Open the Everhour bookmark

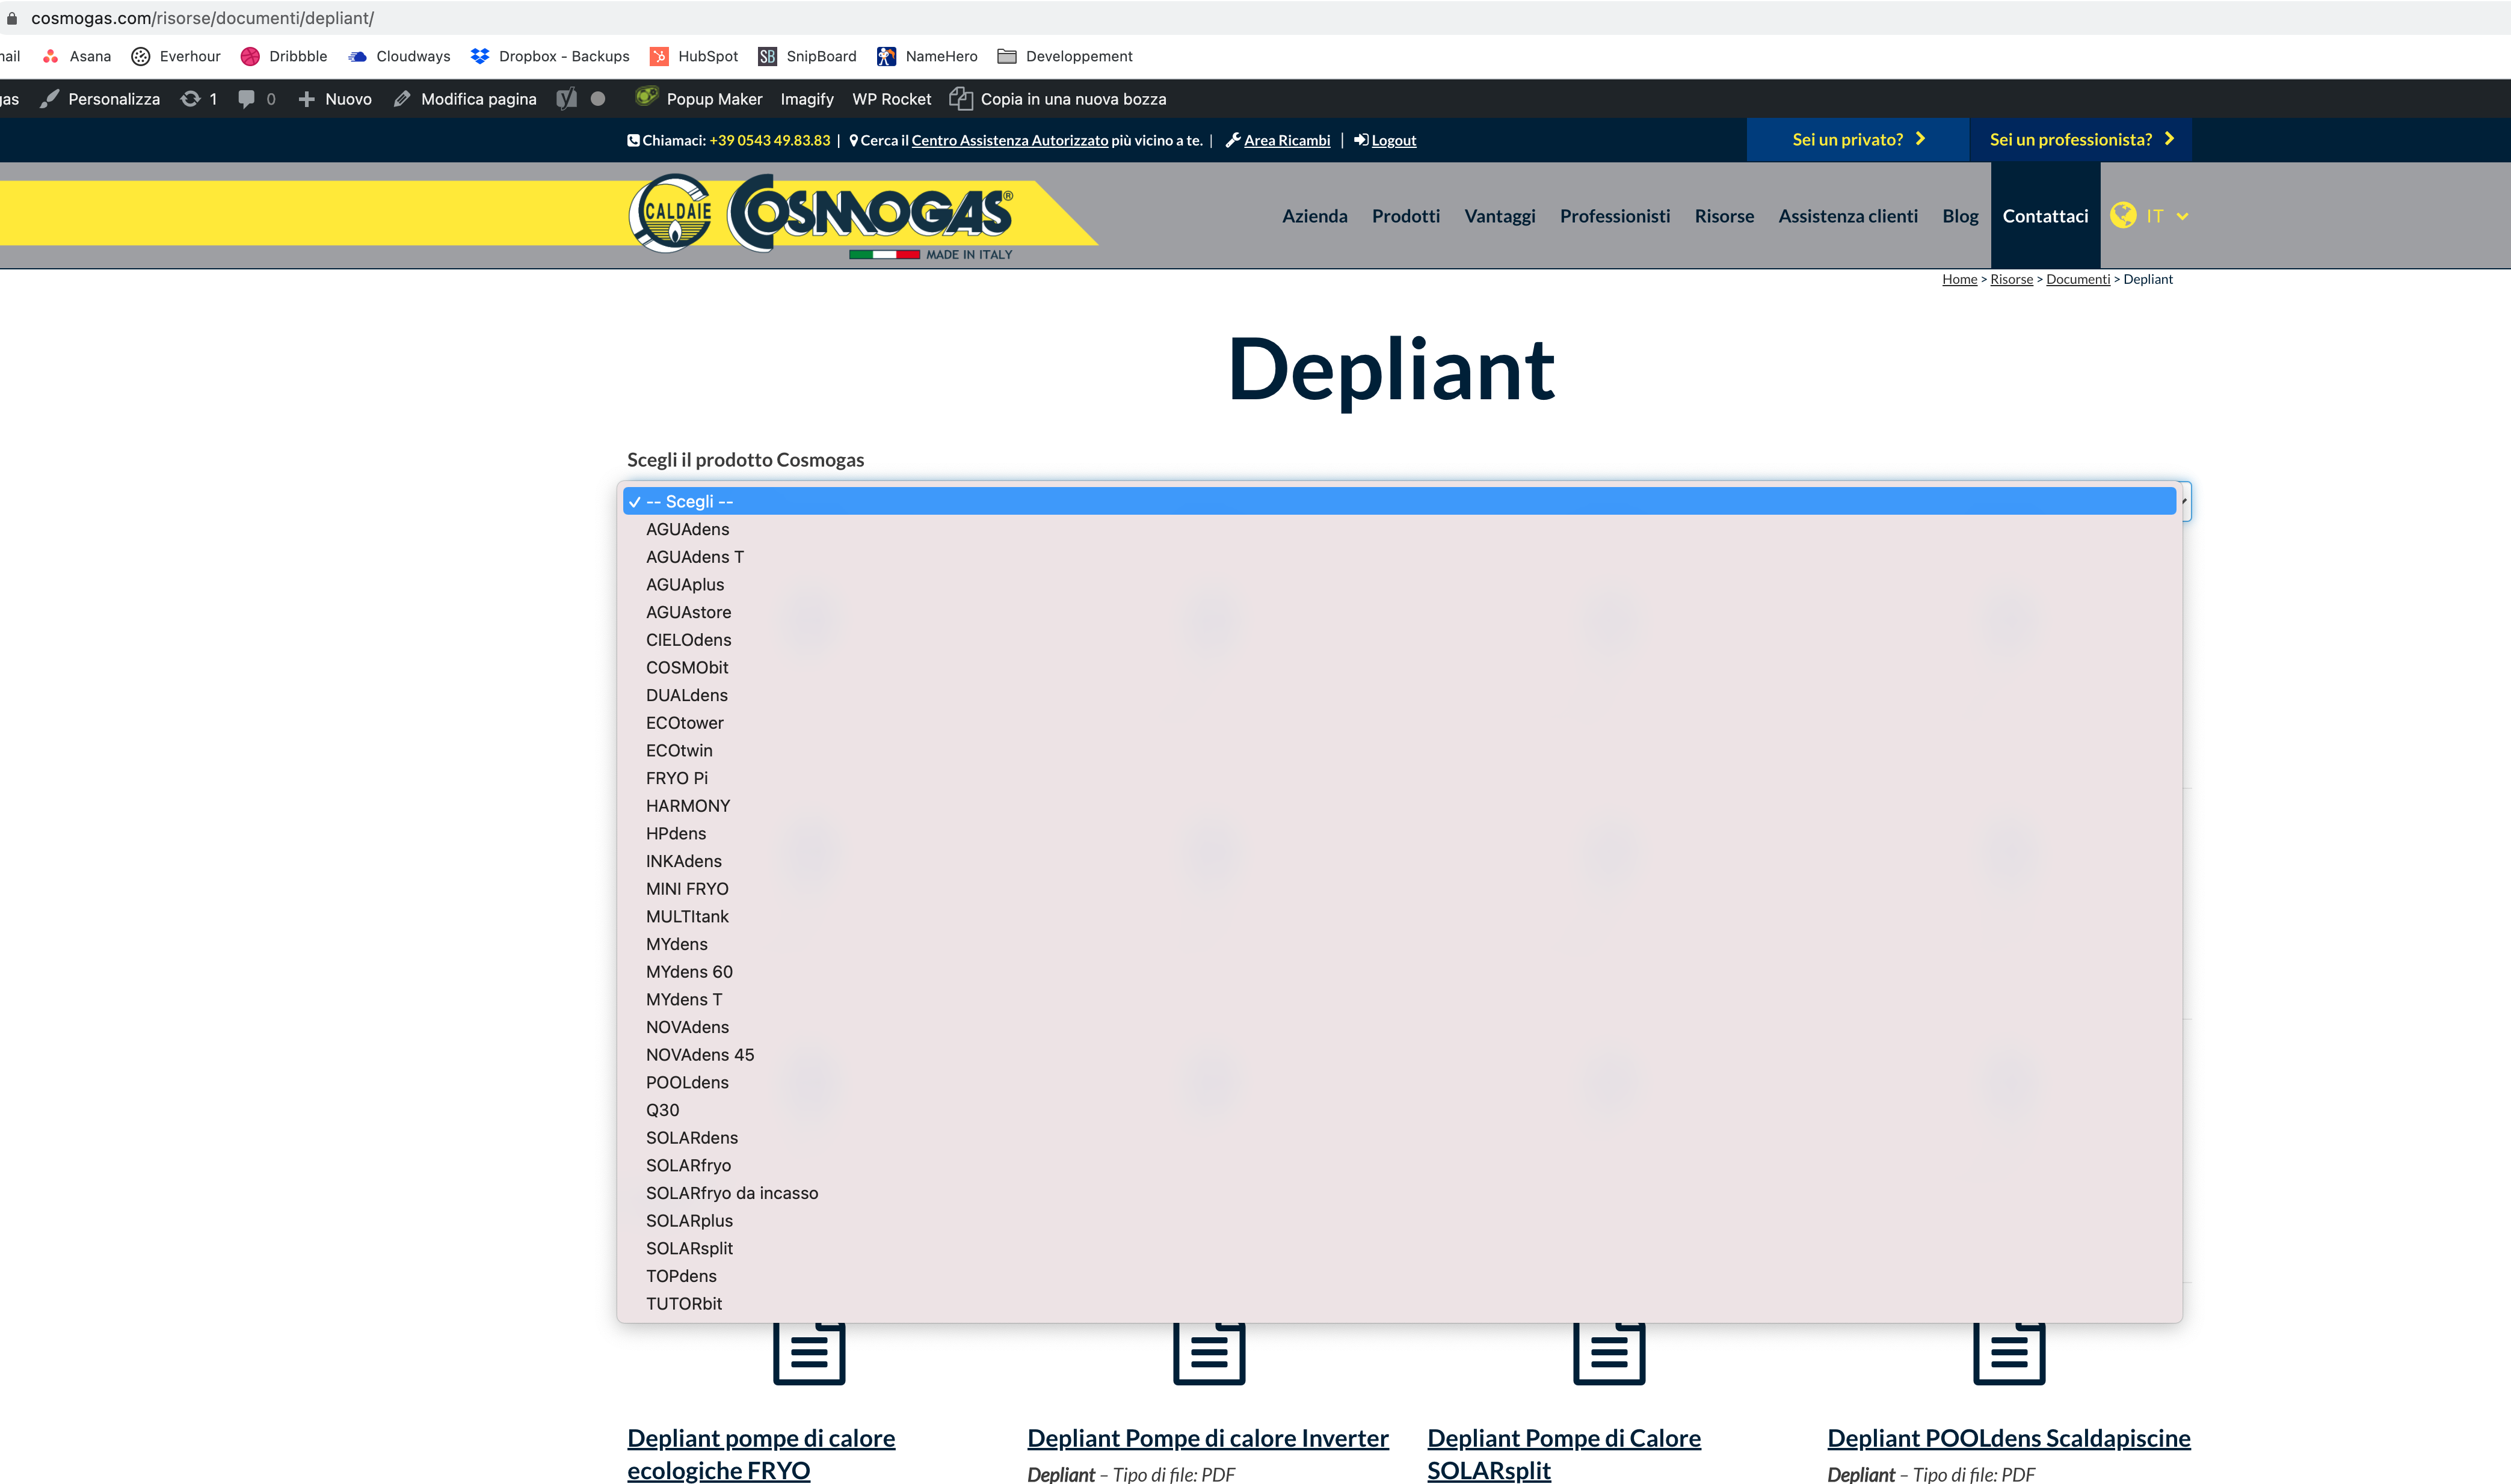(176, 56)
